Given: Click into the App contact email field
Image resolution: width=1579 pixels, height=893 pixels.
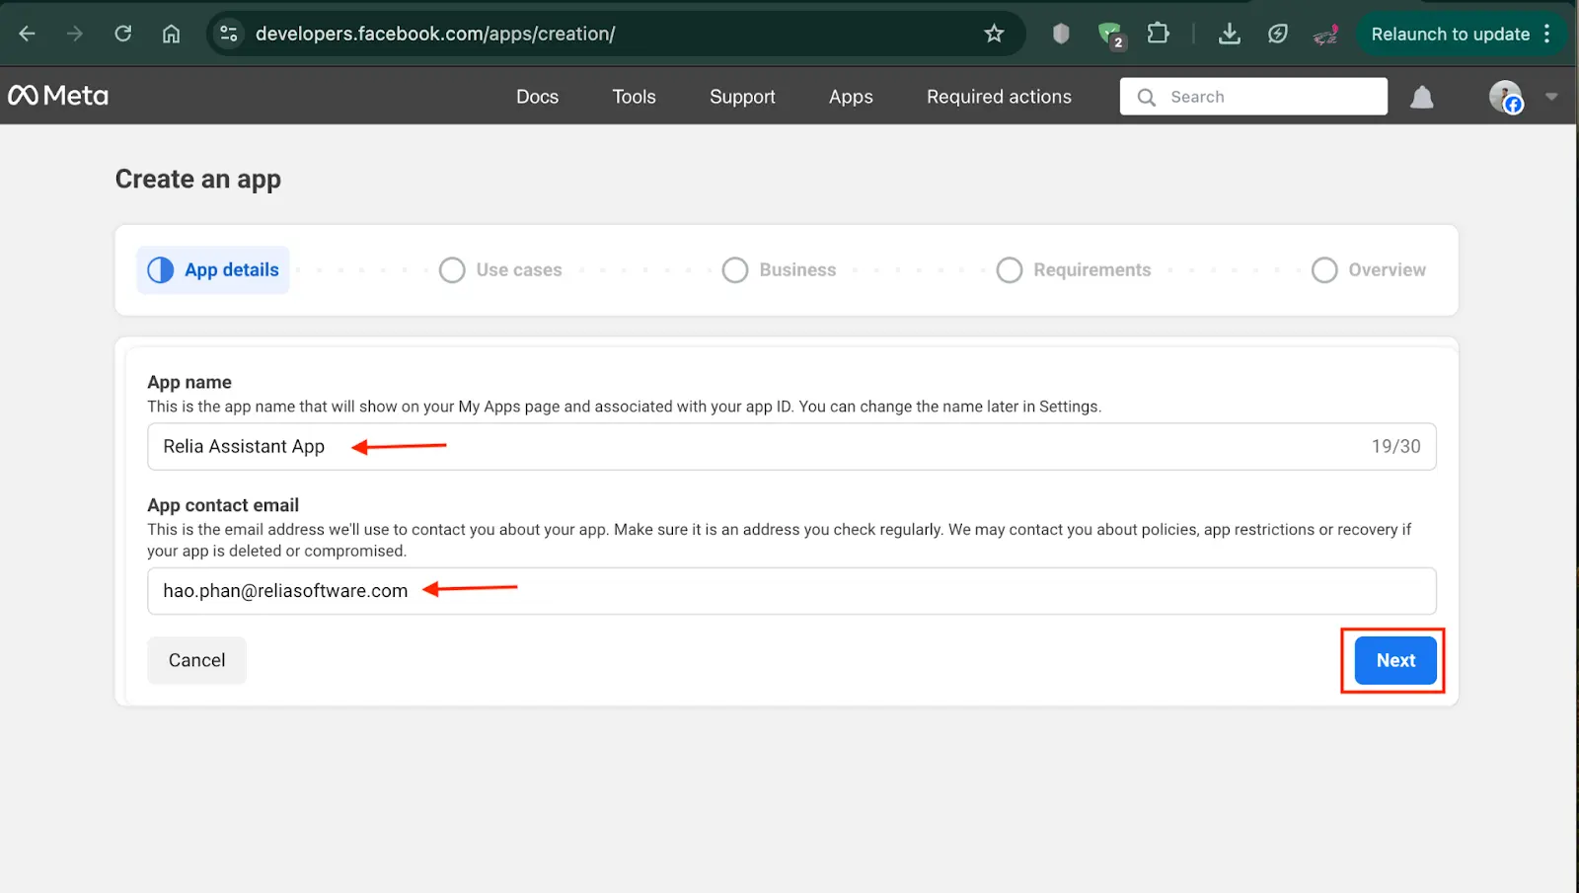Looking at the screenshot, I should pos(789,591).
